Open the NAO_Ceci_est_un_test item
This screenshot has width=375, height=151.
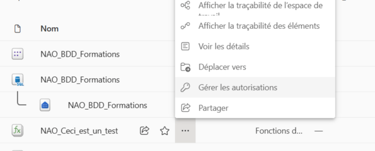click(79, 131)
